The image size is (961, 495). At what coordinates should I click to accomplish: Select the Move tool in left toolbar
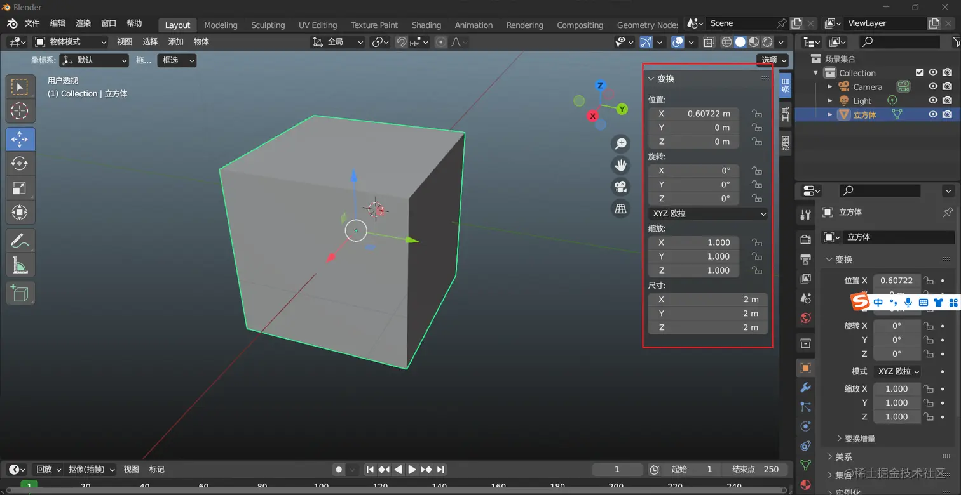[20, 139]
